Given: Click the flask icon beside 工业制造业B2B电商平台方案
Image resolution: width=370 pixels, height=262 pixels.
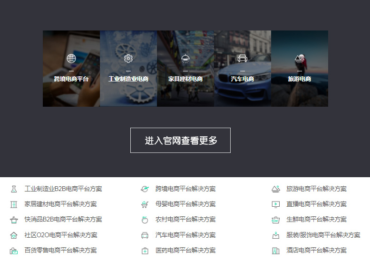Looking at the screenshot, I should pos(14,189).
